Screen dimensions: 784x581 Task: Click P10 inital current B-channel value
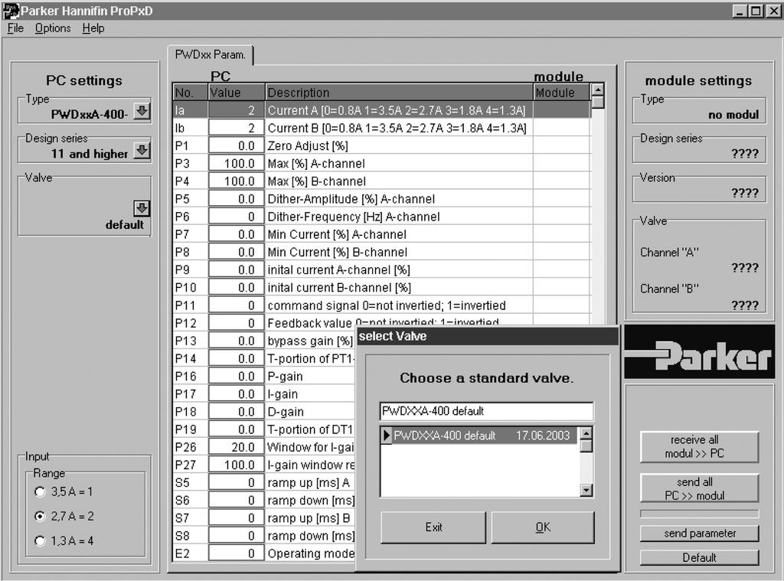click(236, 288)
